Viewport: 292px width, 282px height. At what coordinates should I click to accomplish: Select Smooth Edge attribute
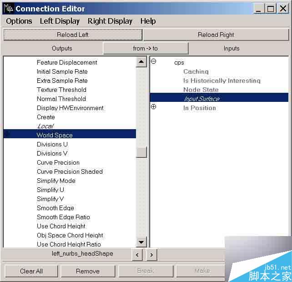tap(55, 208)
